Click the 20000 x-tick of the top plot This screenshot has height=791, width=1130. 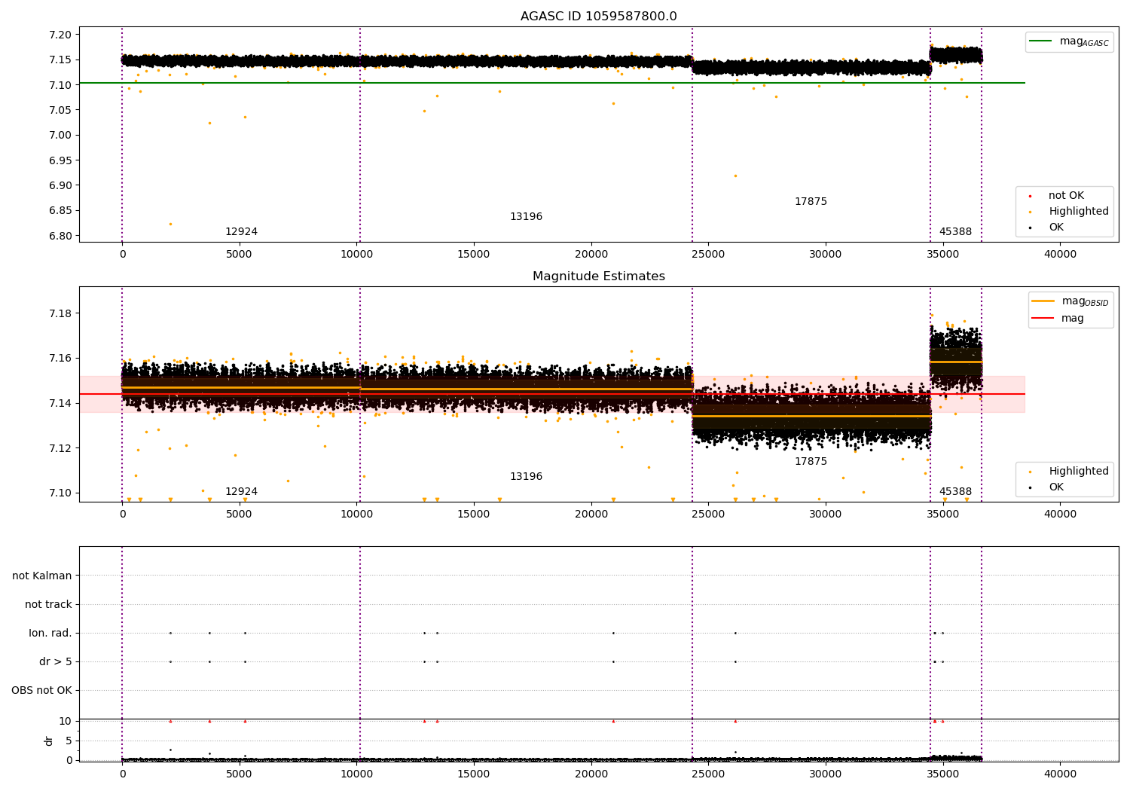point(591,255)
